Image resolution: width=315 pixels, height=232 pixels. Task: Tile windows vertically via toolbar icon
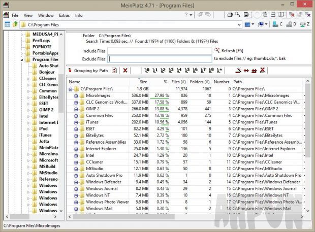[x=281, y=14]
